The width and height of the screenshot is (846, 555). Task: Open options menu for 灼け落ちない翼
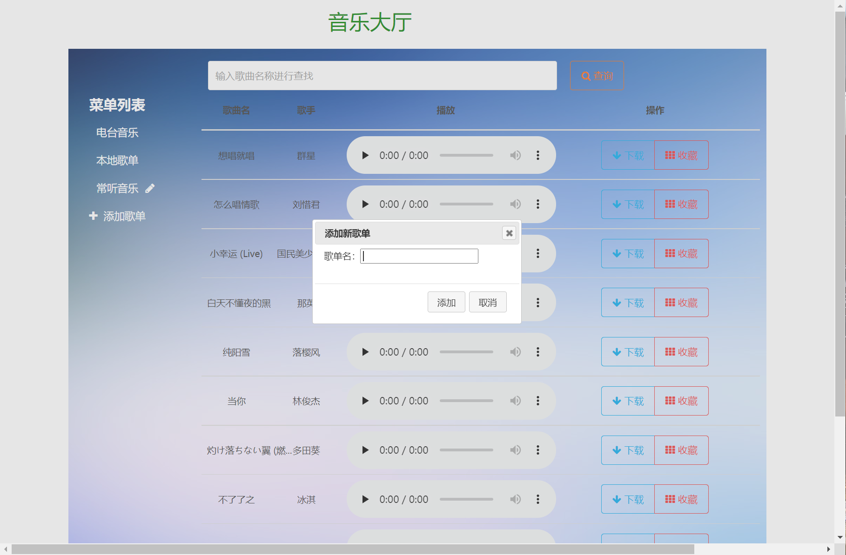(538, 450)
